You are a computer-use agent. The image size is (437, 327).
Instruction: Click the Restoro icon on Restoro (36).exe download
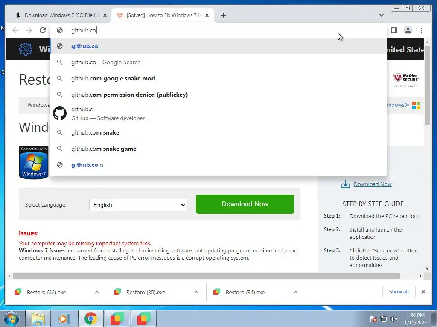point(18,292)
